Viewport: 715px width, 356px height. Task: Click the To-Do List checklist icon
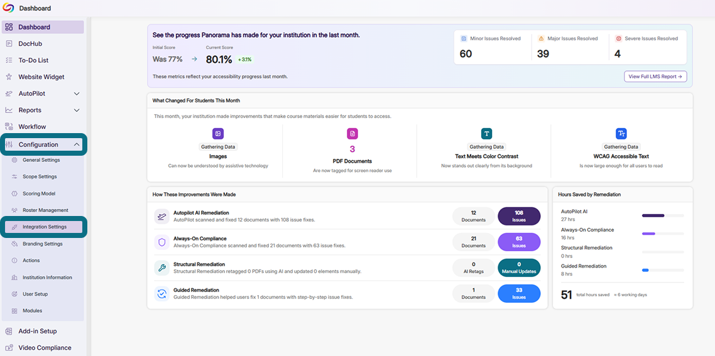[9, 60]
